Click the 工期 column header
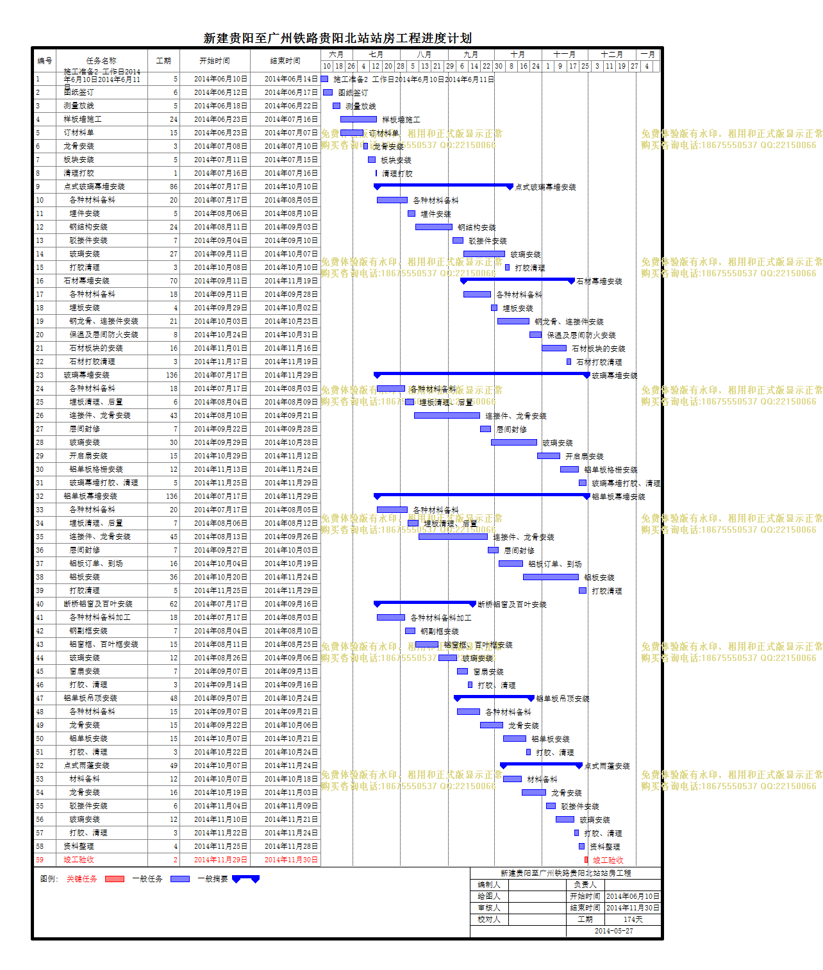 tap(163, 61)
